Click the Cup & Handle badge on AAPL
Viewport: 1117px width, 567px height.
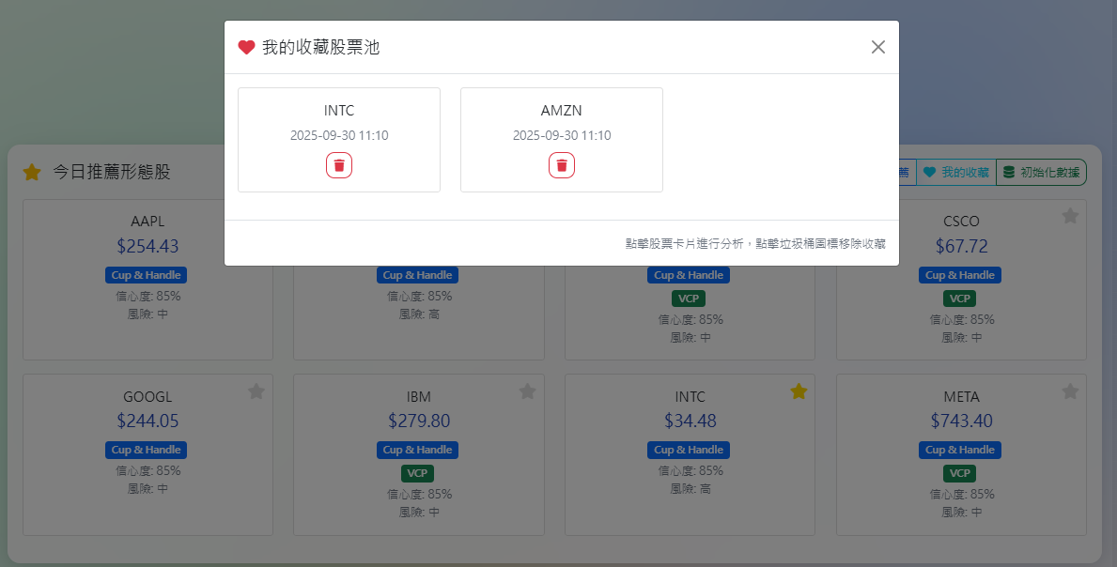pyautogui.click(x=146, y=275)
